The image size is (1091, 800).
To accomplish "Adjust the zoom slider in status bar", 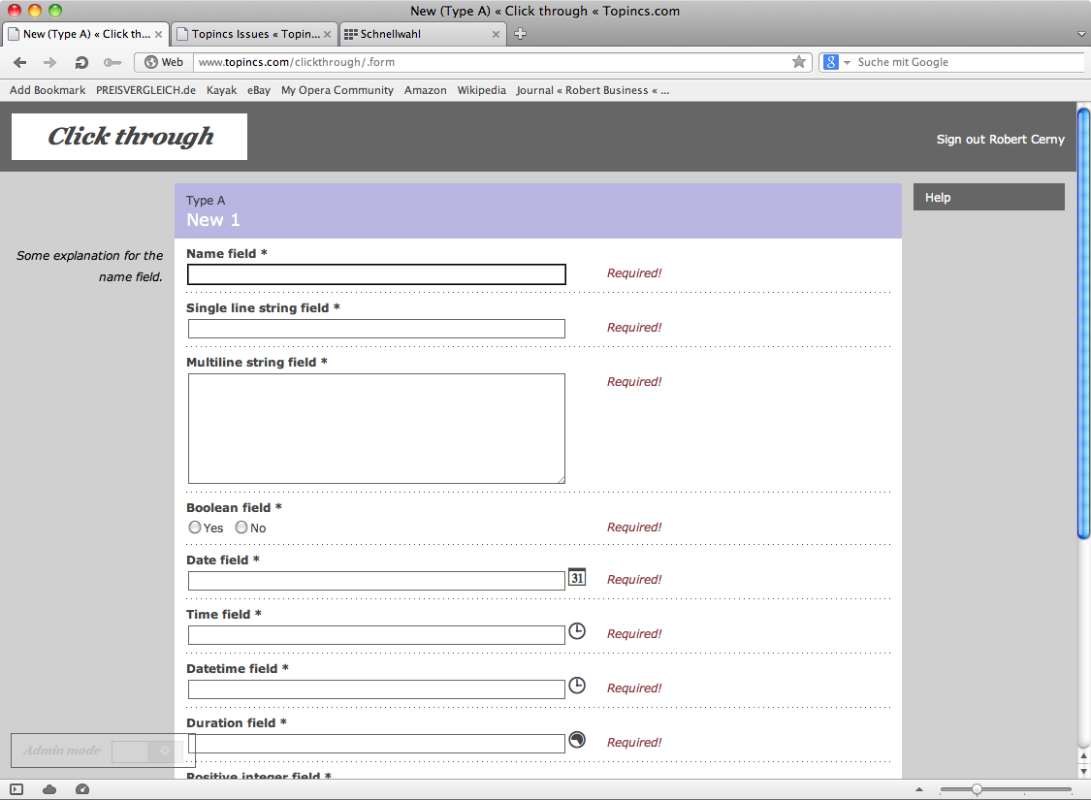I will 977,789.
